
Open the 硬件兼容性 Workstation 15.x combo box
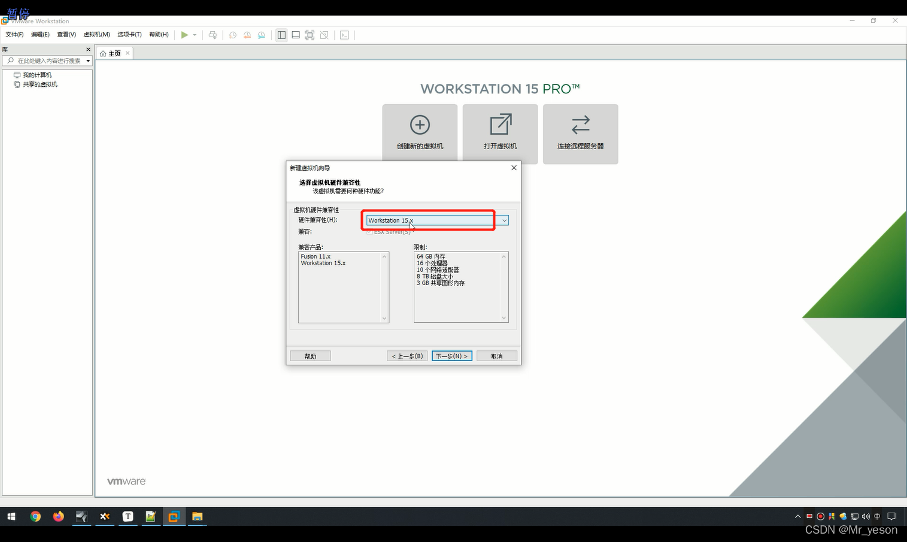[437, 220]
